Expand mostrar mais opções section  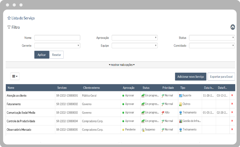click(122, 65)
